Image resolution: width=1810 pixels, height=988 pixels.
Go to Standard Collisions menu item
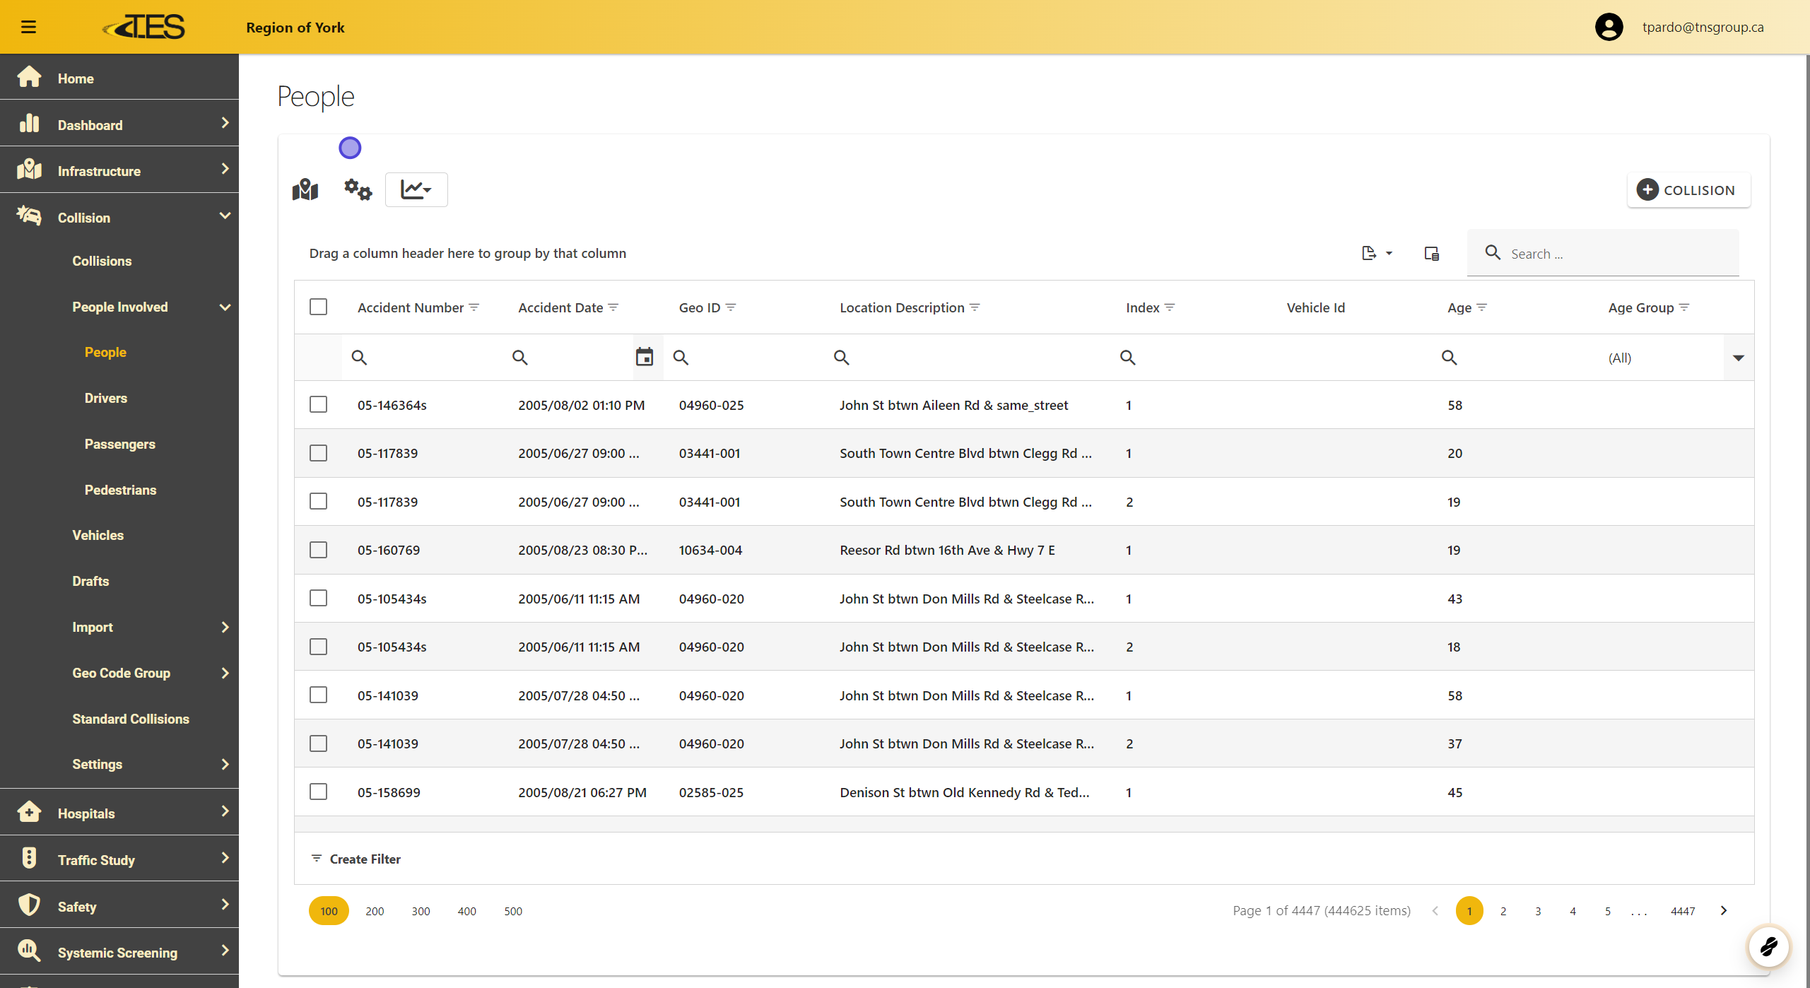tap(130, 719)
